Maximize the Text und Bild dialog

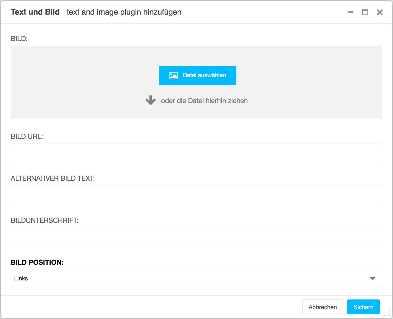[x=365, y=12]
